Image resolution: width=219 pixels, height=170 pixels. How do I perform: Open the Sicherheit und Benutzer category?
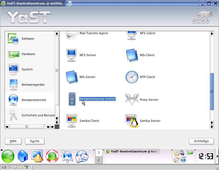tap(30, 115)
